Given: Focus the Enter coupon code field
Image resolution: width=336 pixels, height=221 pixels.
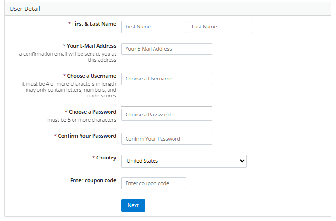Looking at the screenshot, I should pos(154,184).
